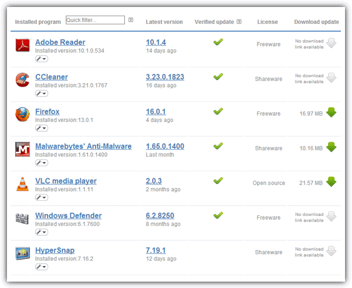Click the help icon next to Quick filter
The height and width of the screenshot is (288, 352).
[131, 20]
